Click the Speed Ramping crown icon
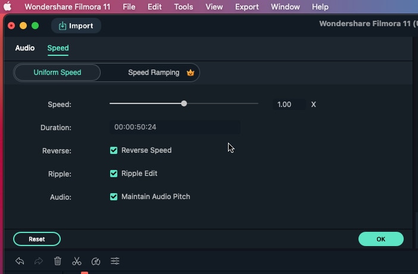The height and width of the screenshot is (274, 418). tap(191, 73)
